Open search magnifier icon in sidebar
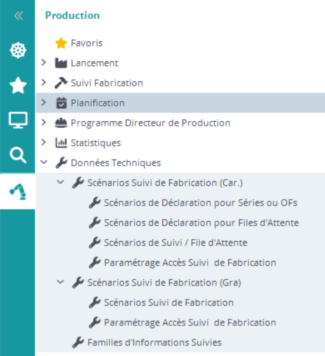Image resolution: width=325 pixels, height=356 pixels. pos(18,155)
